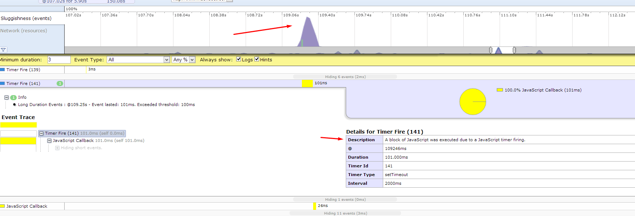
Task: Collapse the JavaScript Callback trace node
Action: 49,140
